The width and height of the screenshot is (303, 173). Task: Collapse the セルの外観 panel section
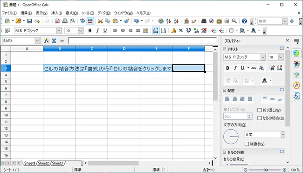point(225,152)
